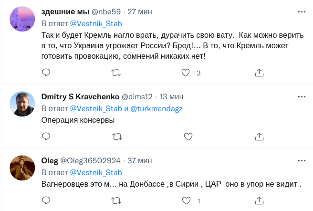
Task: Share Oleg's tweet
Action: tap(260, 200)
